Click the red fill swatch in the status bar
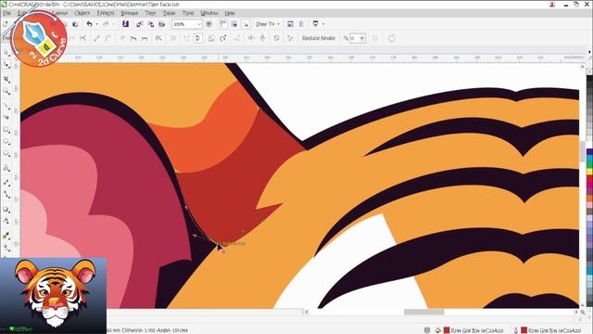Image resolution: width=593 pixels, height=334 pixels. [447, 330]
